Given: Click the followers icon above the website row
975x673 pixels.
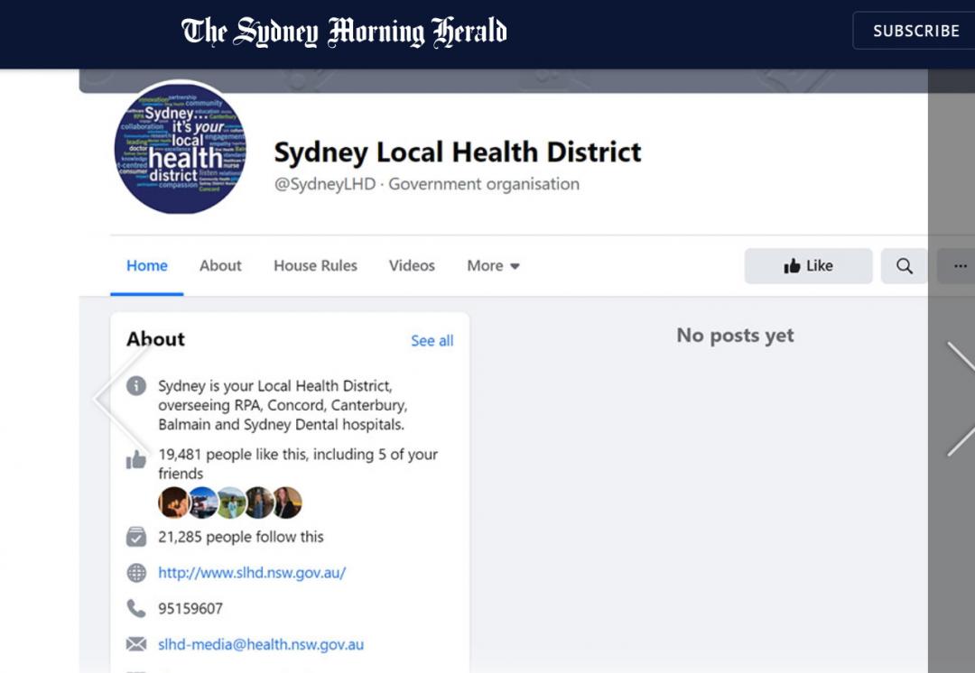Looking at the screenshot, I should coord(135,536).
